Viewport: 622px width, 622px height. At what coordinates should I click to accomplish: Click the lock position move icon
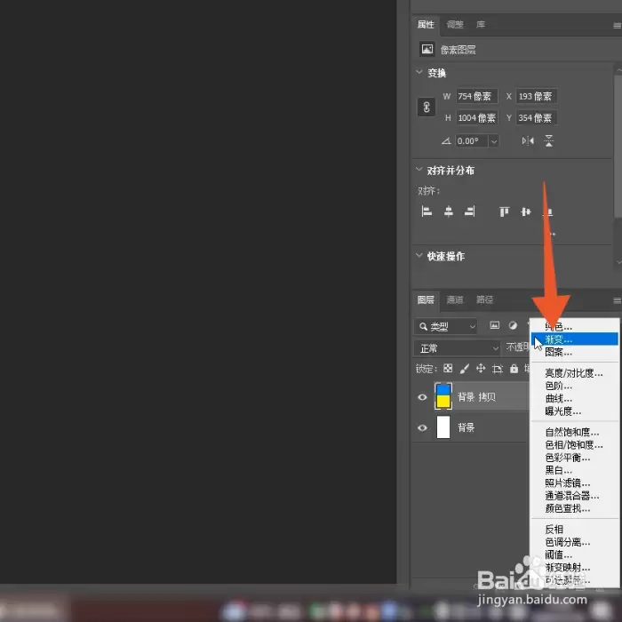point(481,369)
